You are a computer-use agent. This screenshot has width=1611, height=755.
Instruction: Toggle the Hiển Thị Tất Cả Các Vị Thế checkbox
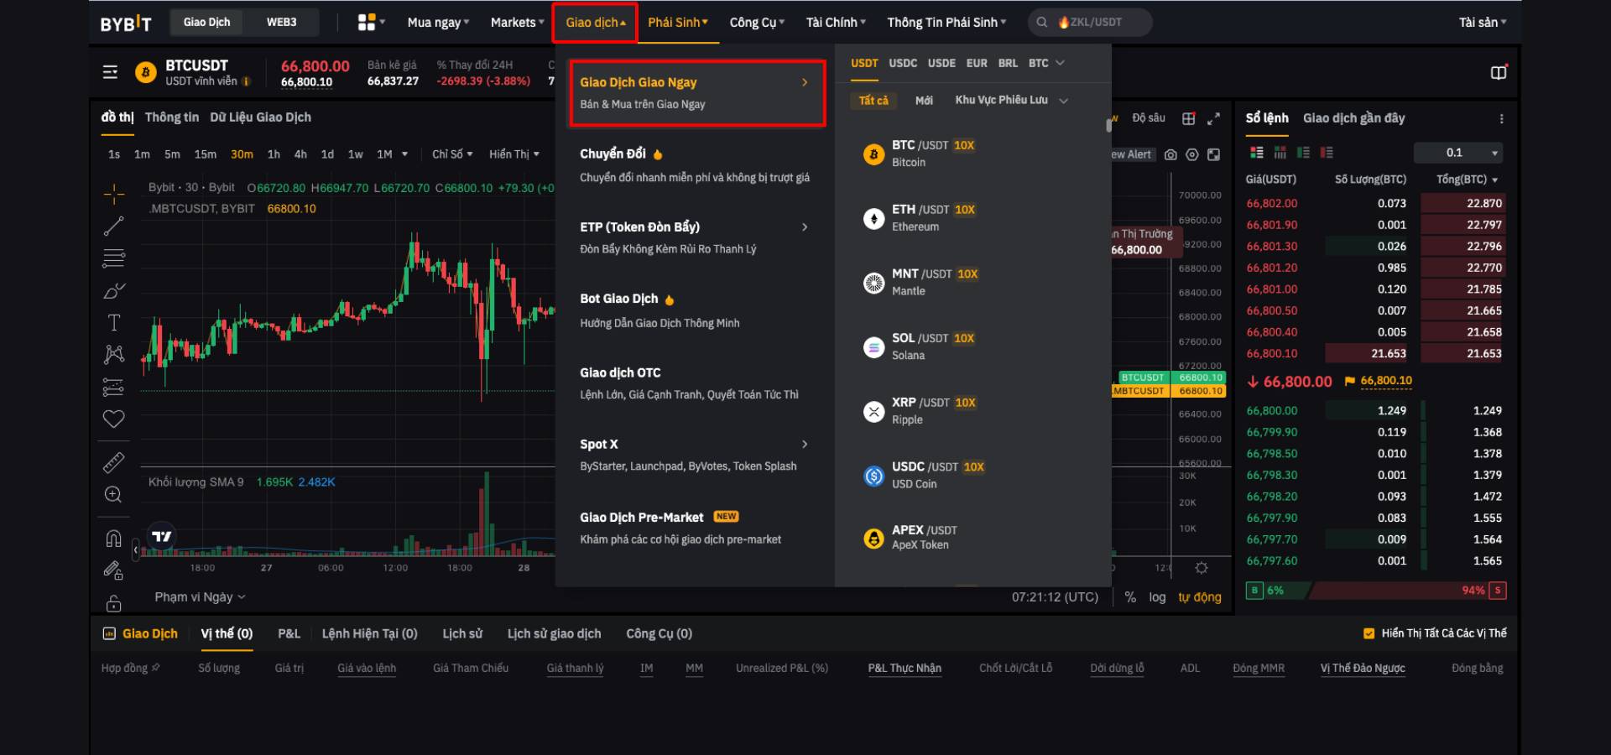(1369, 633)
